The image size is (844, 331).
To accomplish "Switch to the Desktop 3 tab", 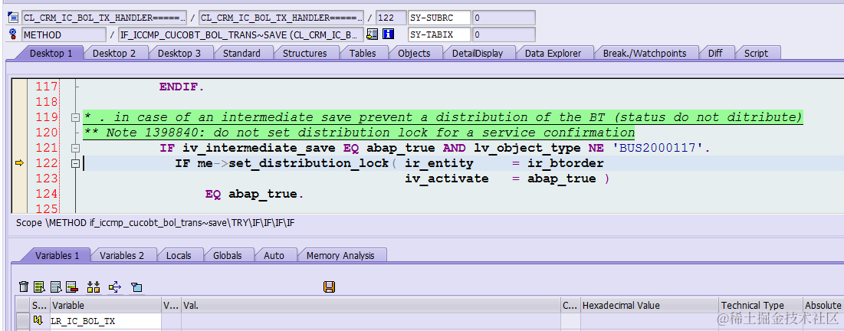I will tap(179, 54).
